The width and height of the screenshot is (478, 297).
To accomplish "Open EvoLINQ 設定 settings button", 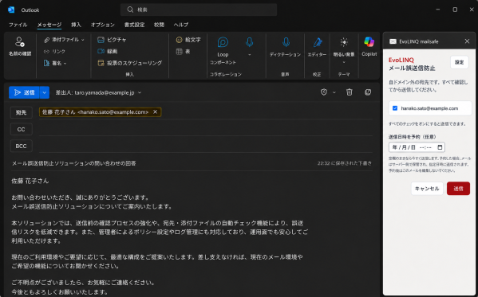I will pyautogui.click(x=460, y=62).
